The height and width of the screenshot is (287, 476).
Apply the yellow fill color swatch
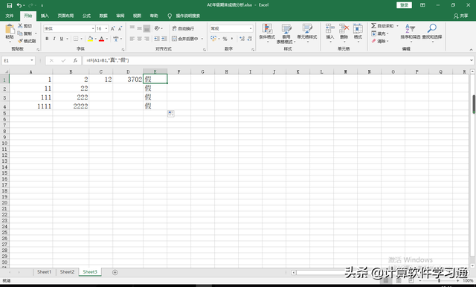click(x=90, y=39)
